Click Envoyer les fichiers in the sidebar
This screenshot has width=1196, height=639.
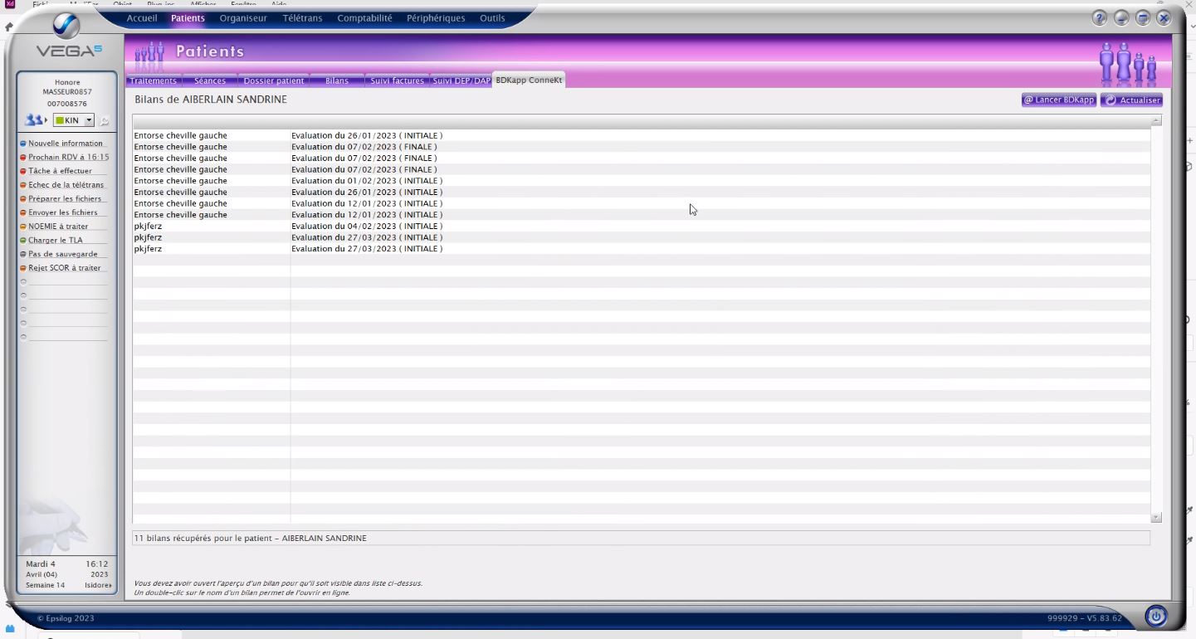pos(62,212)
